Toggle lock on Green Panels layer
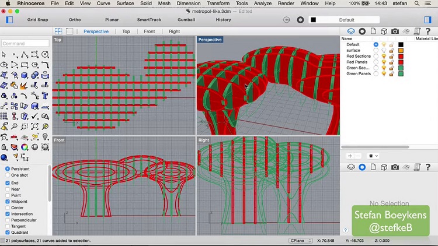The image size is (438, 246). [x=392, y=73]
